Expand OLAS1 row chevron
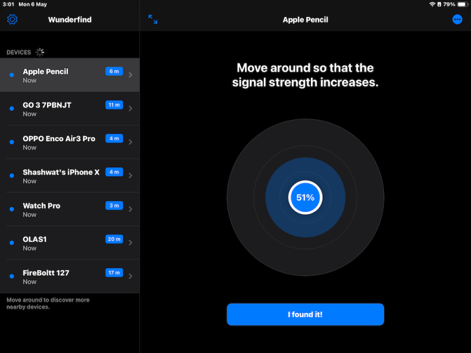This screenshot has width=471, height=353. [130, 243]
